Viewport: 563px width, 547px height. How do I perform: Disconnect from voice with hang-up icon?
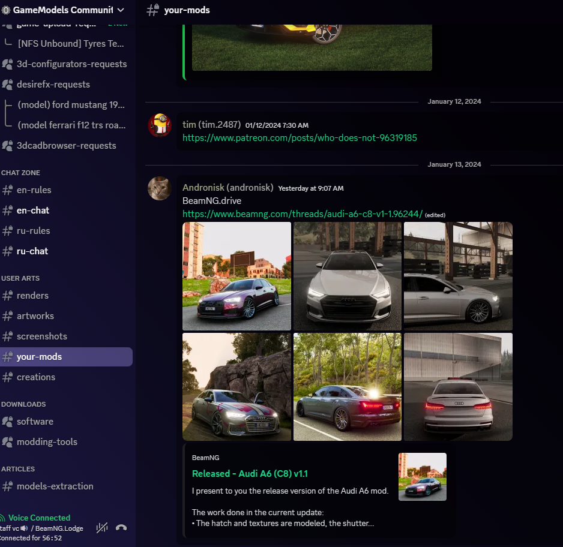pyautogui.click(x=121, y=528)
